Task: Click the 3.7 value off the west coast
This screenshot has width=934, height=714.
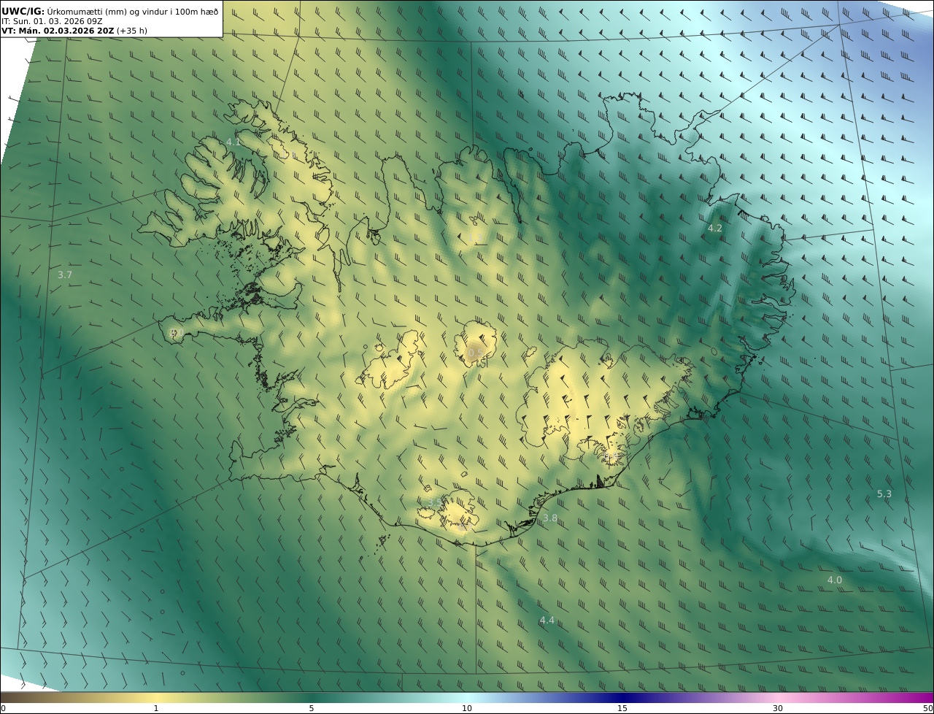Action: tap(65, 275)
